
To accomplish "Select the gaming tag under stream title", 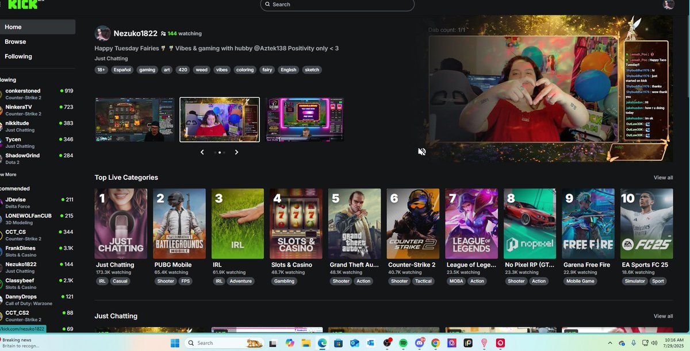I will [147, 70].
